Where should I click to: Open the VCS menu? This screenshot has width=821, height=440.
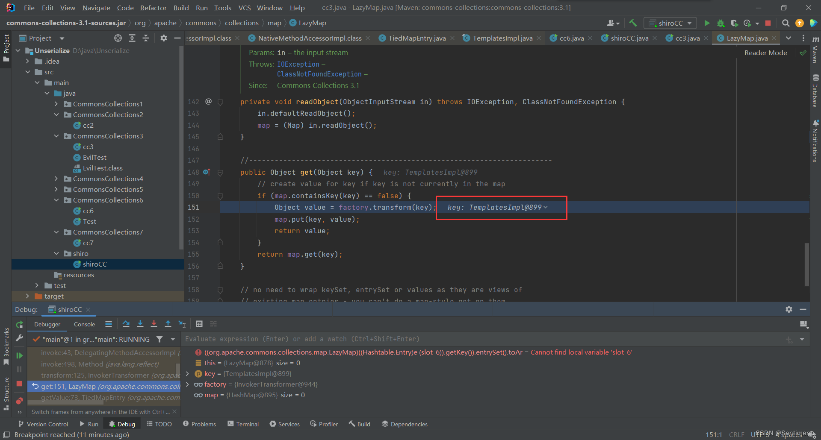(244, 8)
